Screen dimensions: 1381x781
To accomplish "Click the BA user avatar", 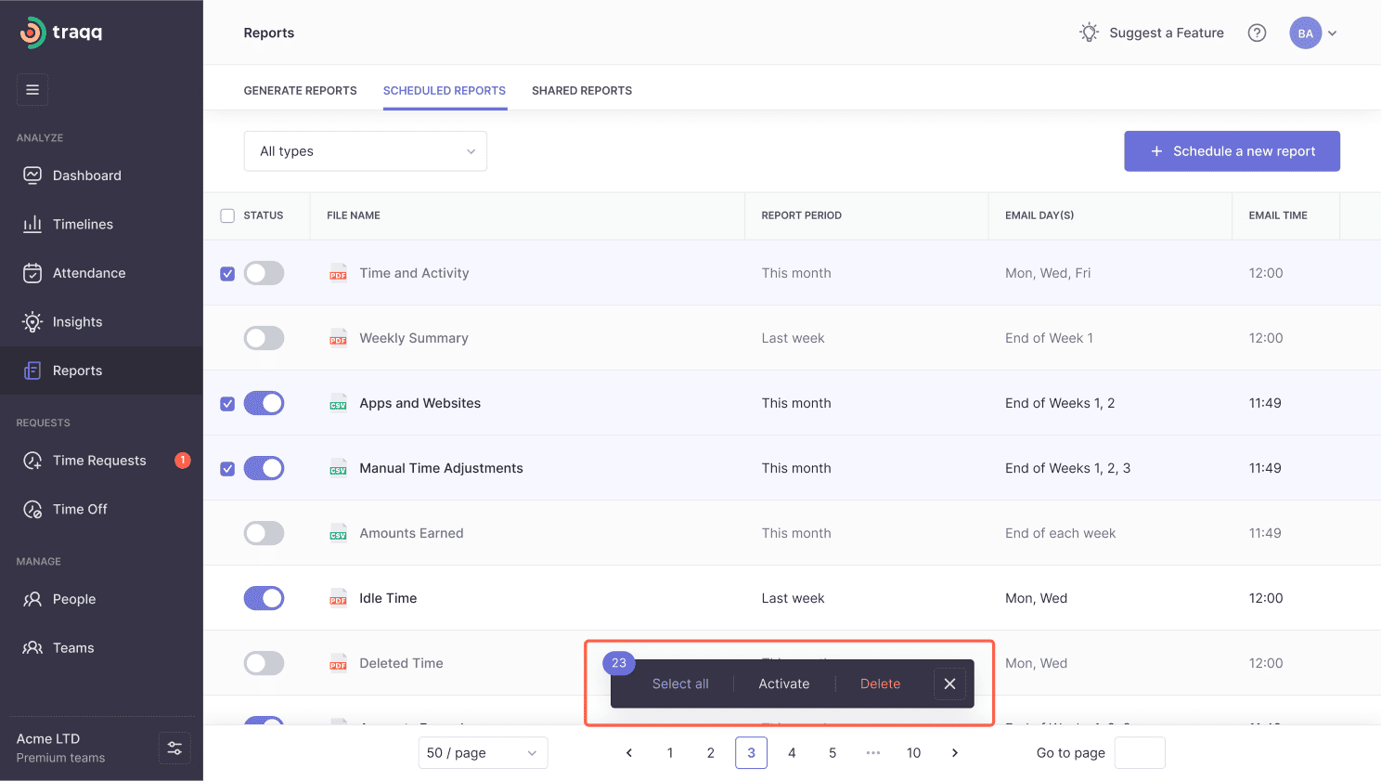I will [1305, 33].
